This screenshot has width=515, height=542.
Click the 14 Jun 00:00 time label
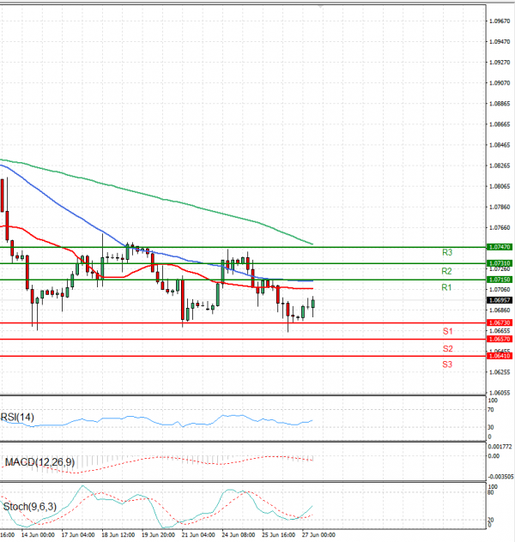[38, 535]
